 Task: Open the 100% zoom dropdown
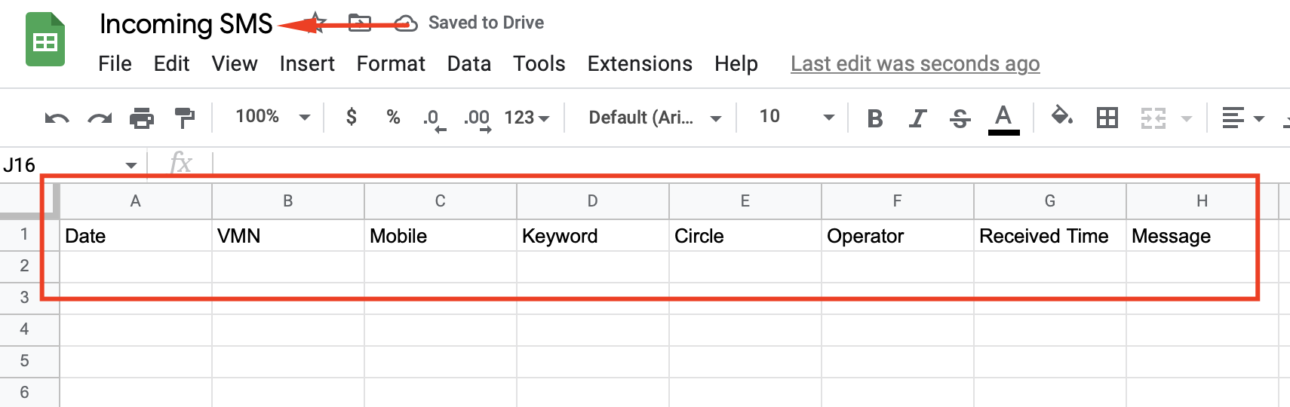point(273,117)
